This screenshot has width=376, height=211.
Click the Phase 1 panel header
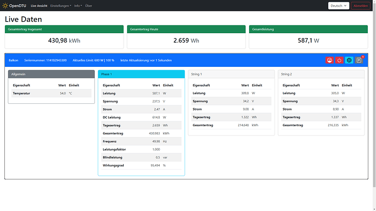(141, 74)
